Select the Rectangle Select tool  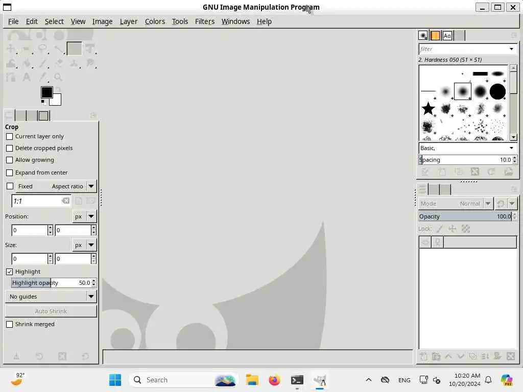[x=27, y=48]
